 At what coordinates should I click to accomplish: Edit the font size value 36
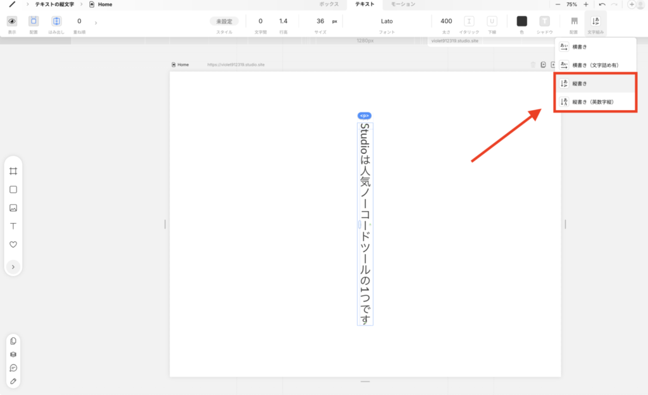click(320, 21)
